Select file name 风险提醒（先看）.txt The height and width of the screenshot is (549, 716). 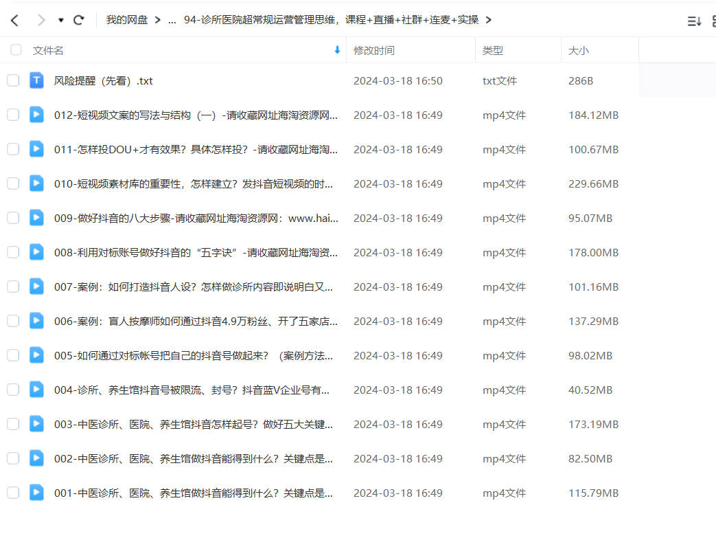103,81
